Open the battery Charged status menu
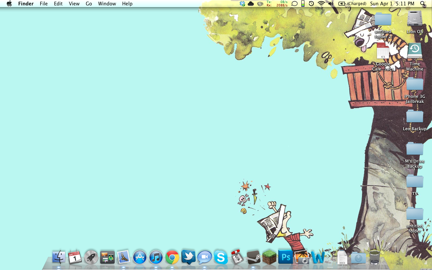This screenshot has width=432, height=270. pyautogui.click(x=352, y=4)
